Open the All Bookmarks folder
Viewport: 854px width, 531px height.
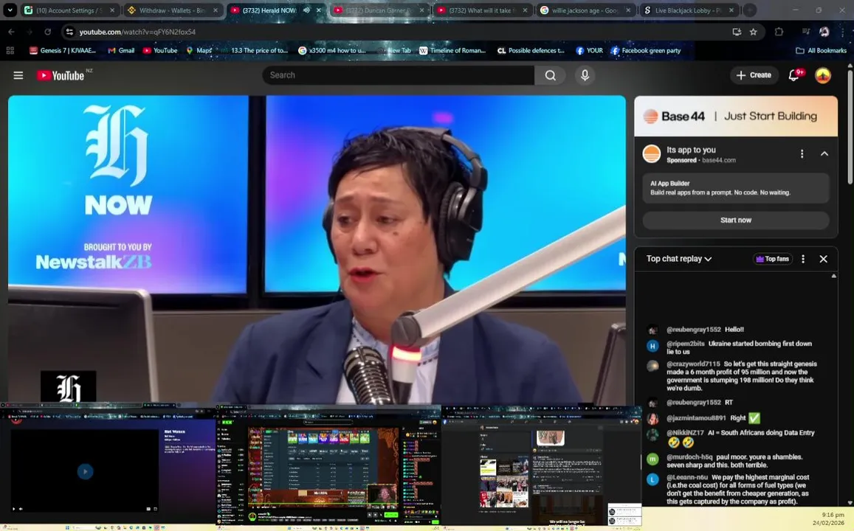point(821,51)
